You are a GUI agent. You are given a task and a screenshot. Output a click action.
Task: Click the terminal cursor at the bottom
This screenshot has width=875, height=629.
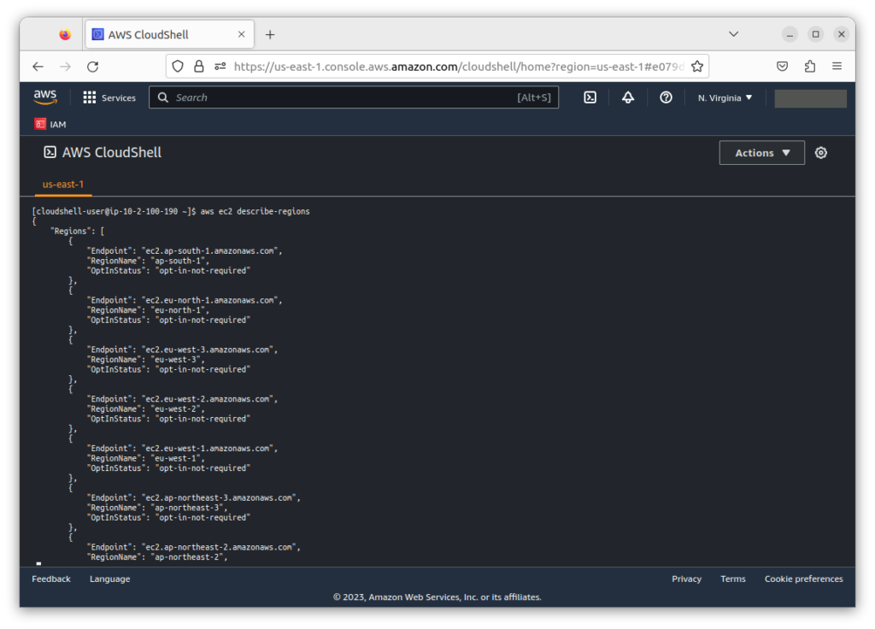point(38,564)
